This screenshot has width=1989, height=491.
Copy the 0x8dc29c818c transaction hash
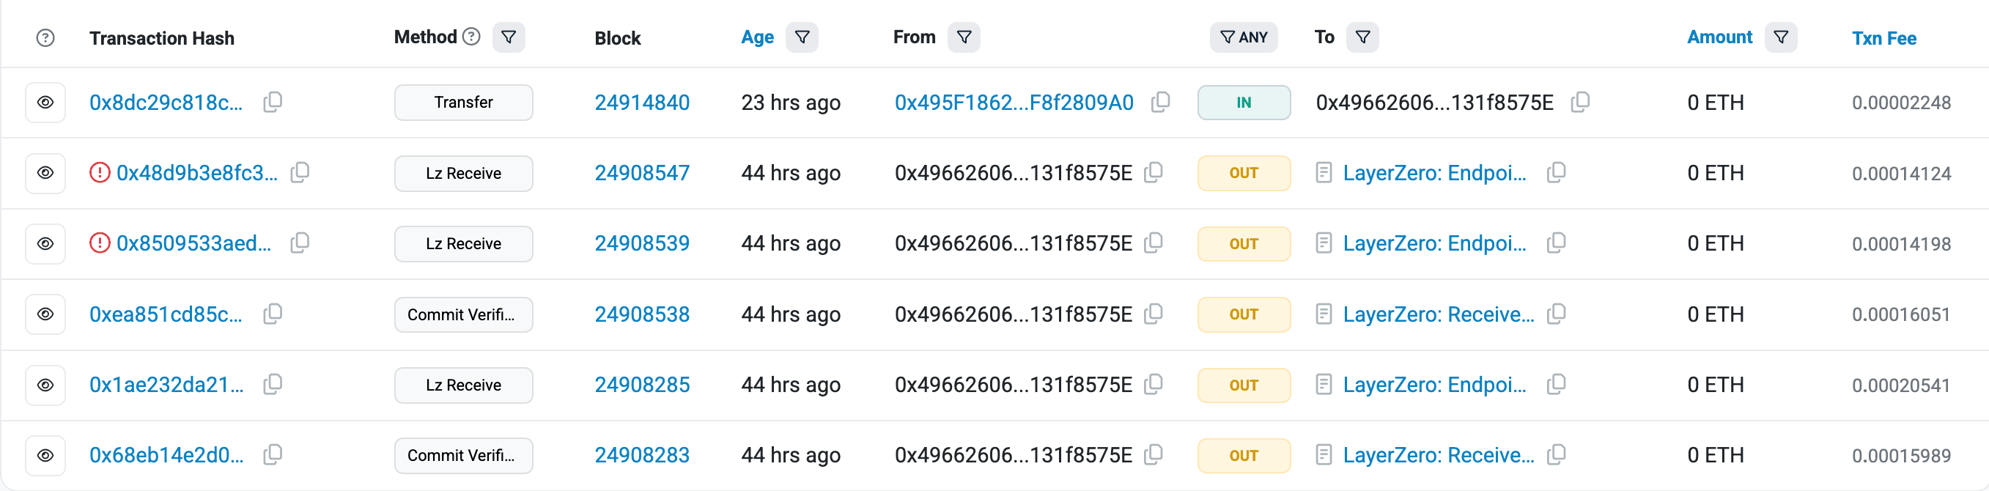coord(274,102)
